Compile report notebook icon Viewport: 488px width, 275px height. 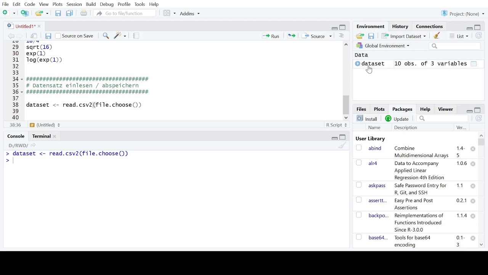click(x=136, y=36)
